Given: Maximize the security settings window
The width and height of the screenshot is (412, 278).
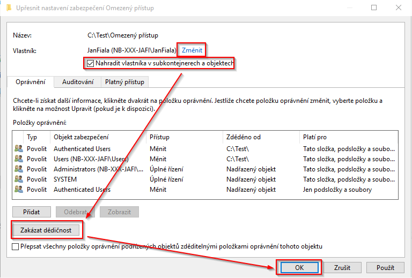Looking at the screenshot, I should point(374,7).
